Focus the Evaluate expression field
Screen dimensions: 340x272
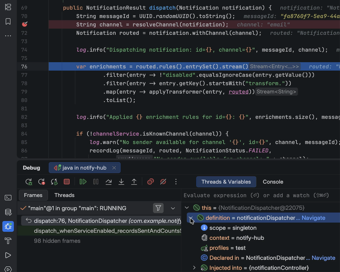tap(261, 195)
